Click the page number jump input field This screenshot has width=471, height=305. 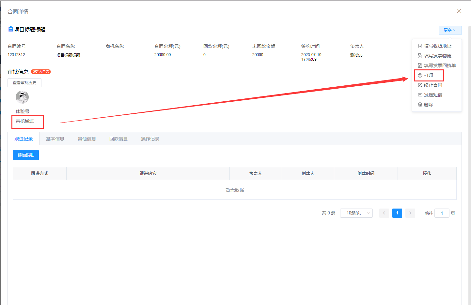[x=442, y=213]
